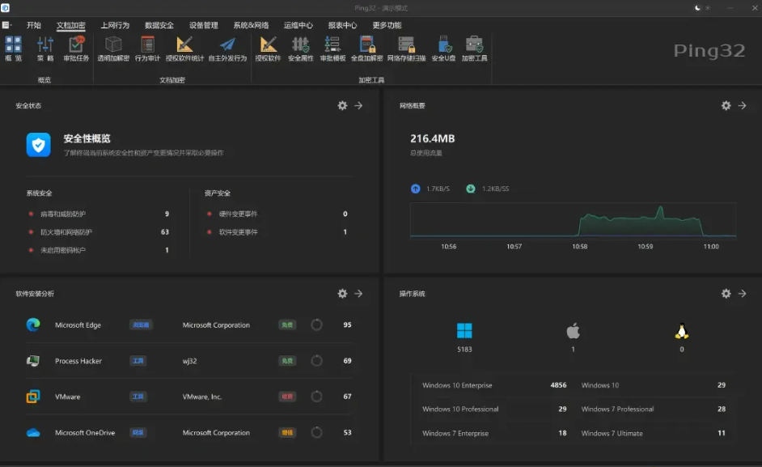Click the Microsoft Edge progress circle

coord(316,325)
